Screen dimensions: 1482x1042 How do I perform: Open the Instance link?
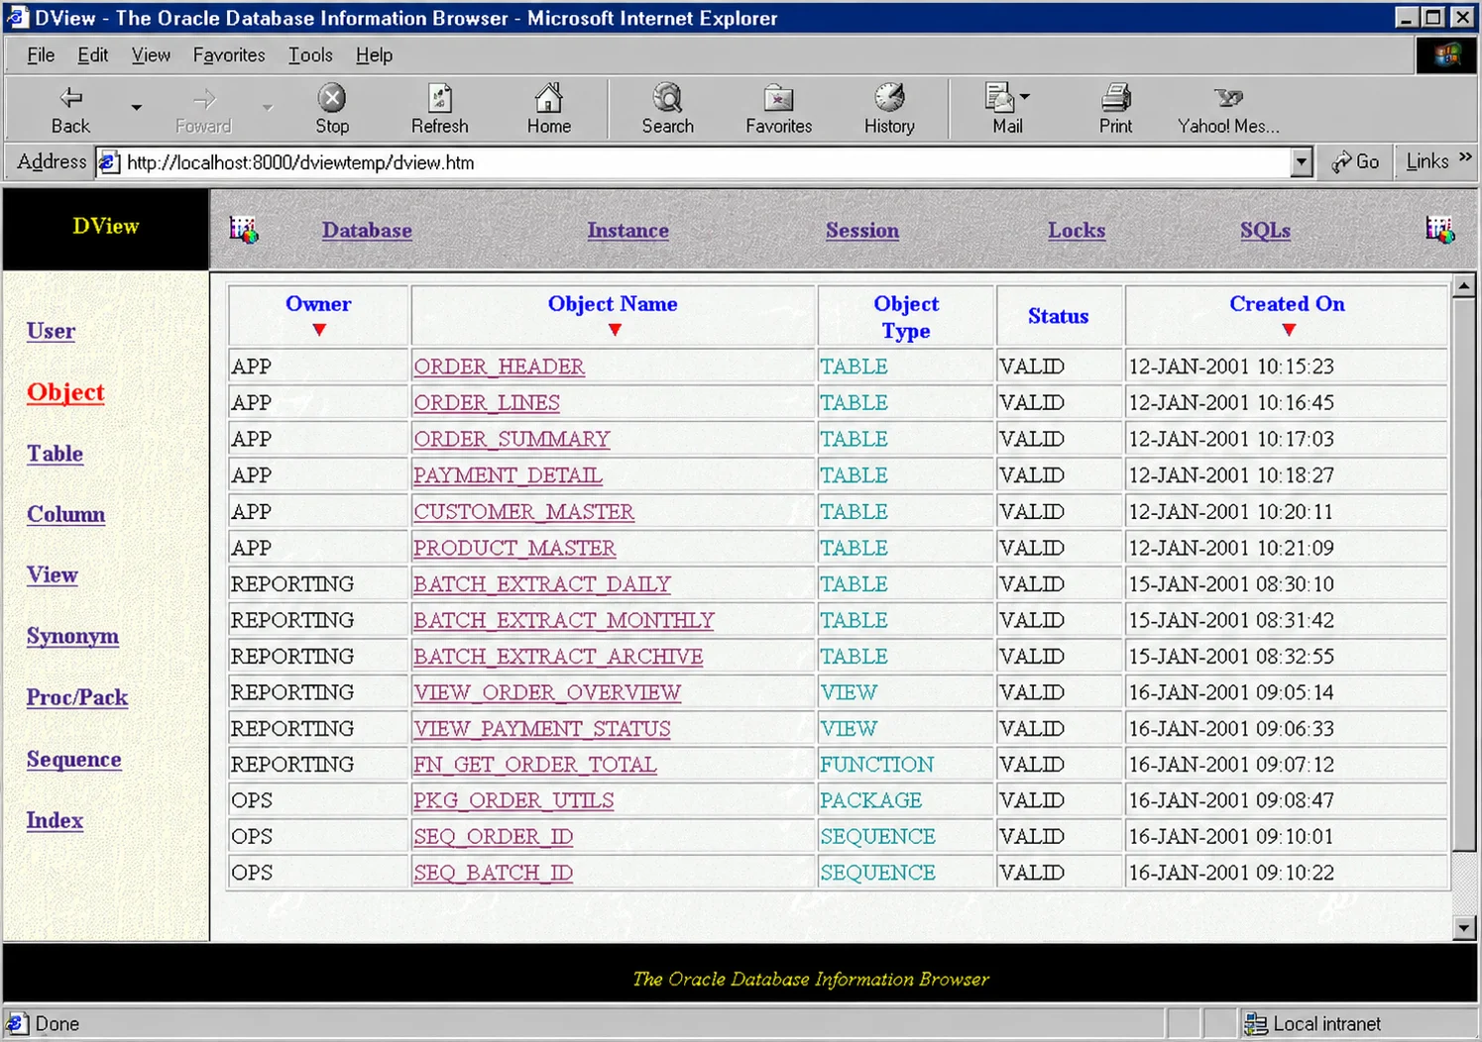coord(627,231)
